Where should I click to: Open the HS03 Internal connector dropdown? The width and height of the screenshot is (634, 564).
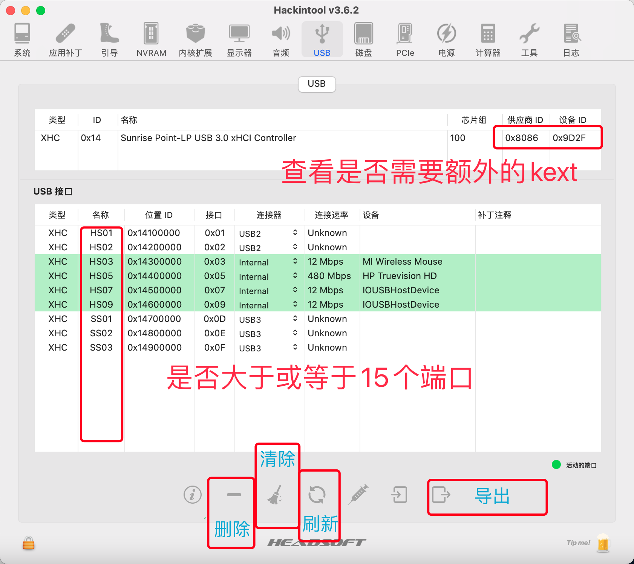coord(295,262)
